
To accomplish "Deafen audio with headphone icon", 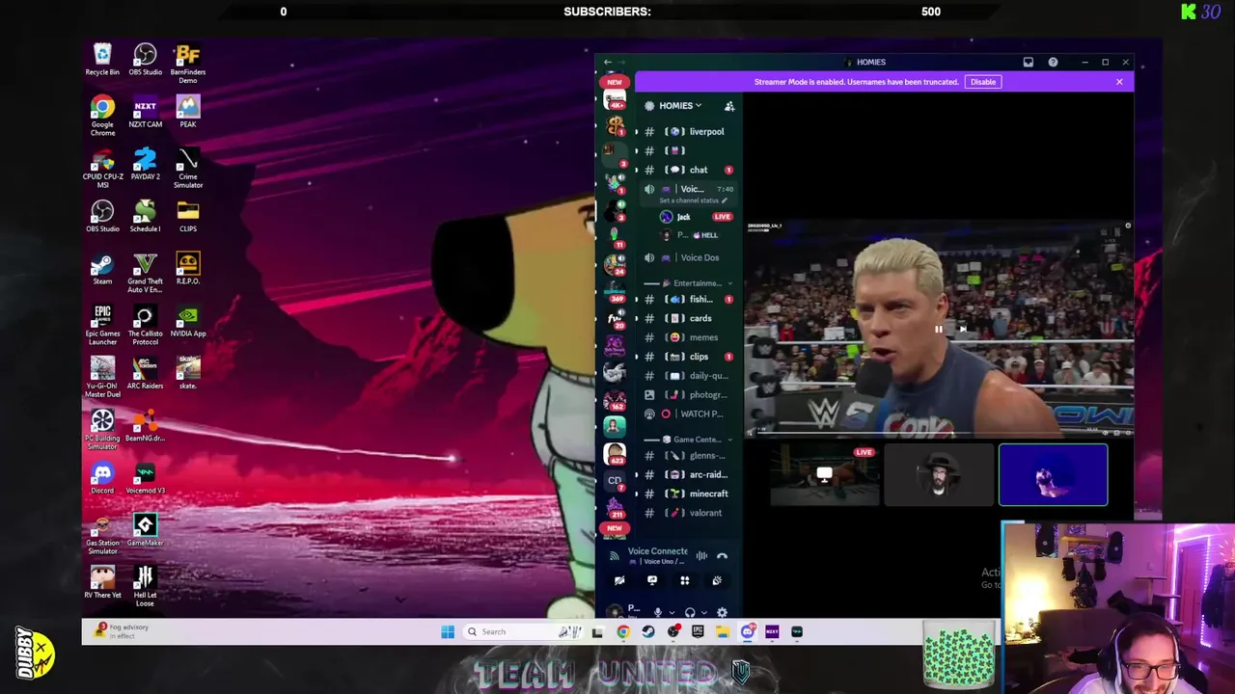I will pos(690,612).
